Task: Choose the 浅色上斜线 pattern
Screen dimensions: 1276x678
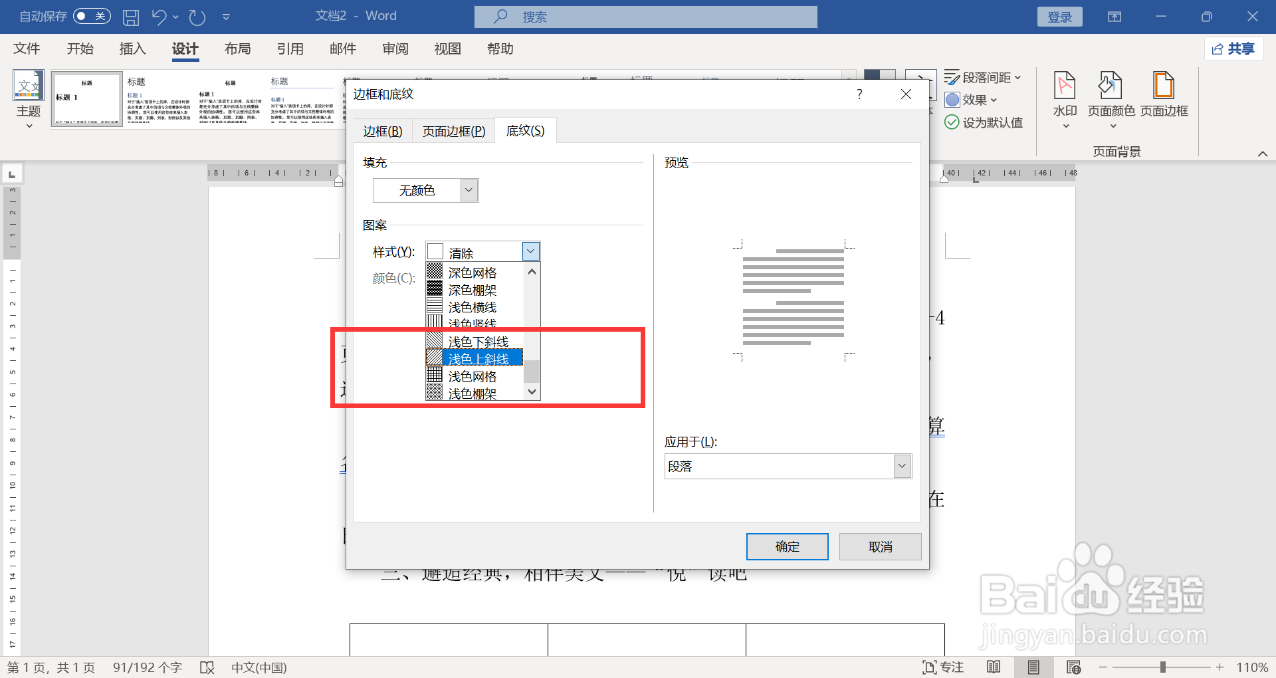Action: pyautogui.click(x=474, y=359)
